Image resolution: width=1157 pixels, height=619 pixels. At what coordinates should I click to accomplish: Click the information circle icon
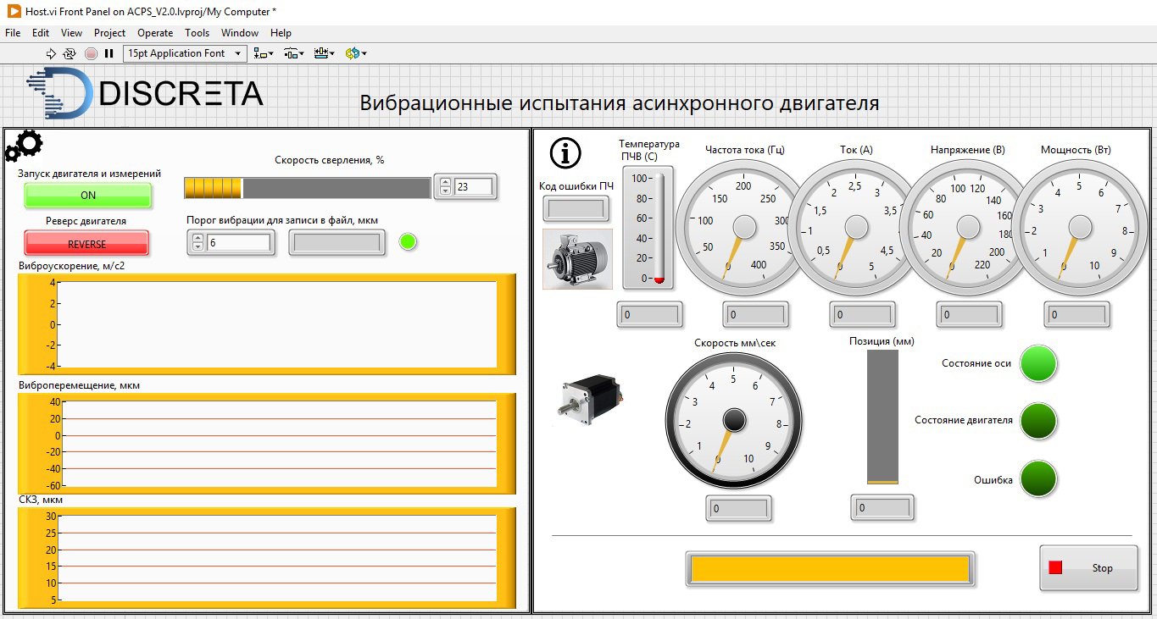(x=565, y=152)
